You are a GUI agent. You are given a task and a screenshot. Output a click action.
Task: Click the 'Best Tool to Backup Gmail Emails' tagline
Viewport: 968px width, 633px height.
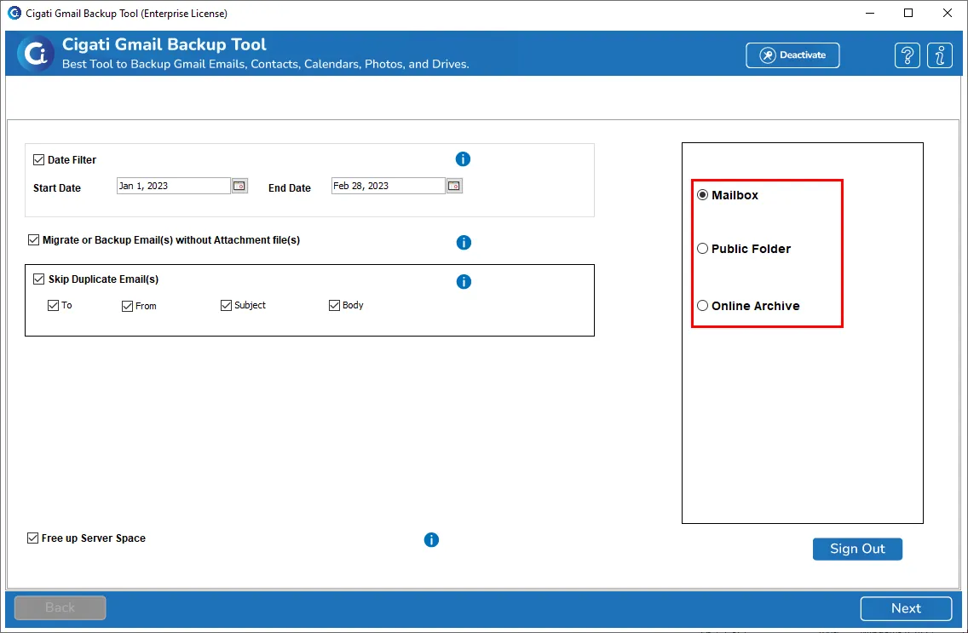coord(266,64)
